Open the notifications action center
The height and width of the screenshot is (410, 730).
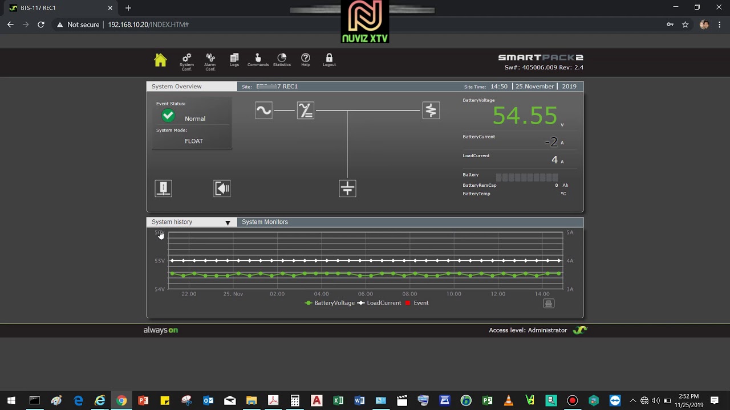(x=715, y=401)
